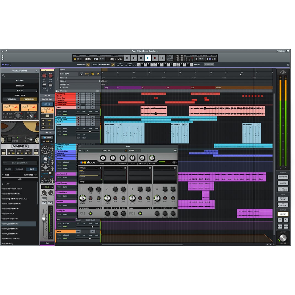Select Classic Vocal Lift preset
The height and width of the screenshot is (295, 295).
tap(8, 214)
